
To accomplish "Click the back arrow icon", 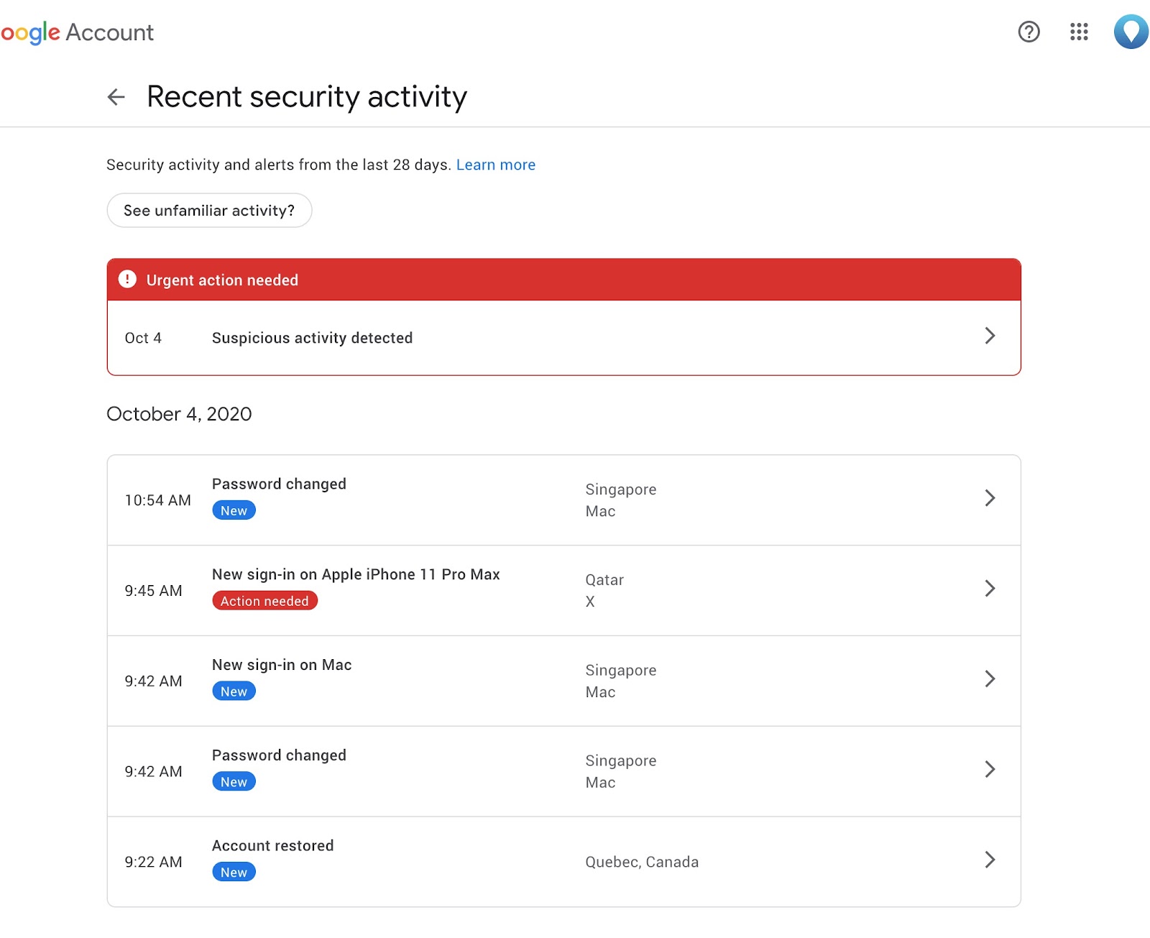I will (x=116, y=97).
